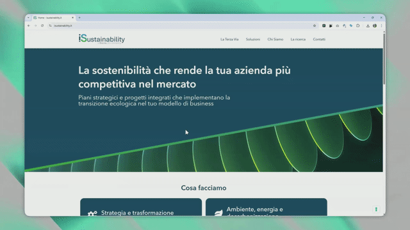Open a new tab with the plus button
Screen dimensions: 410x230
click(x=79, y=17)
